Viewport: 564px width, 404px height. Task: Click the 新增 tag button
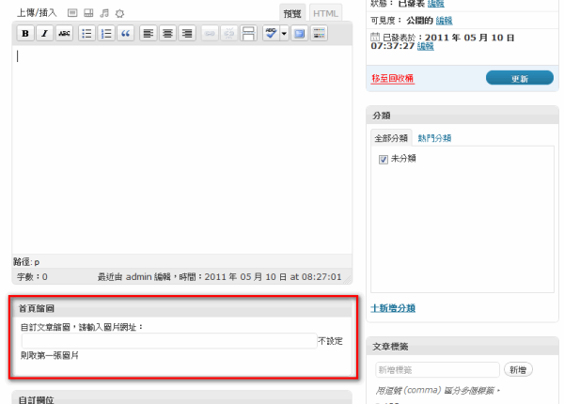click(518, 369)
